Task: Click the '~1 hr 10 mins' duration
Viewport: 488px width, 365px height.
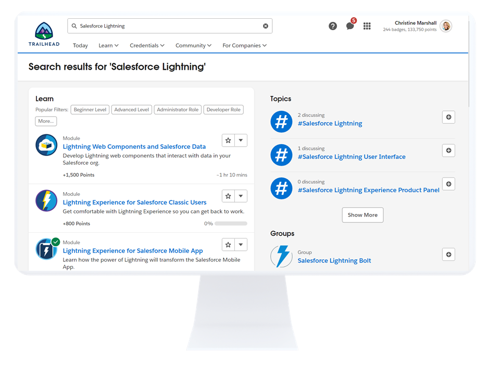Action: (x=232, y=175)
